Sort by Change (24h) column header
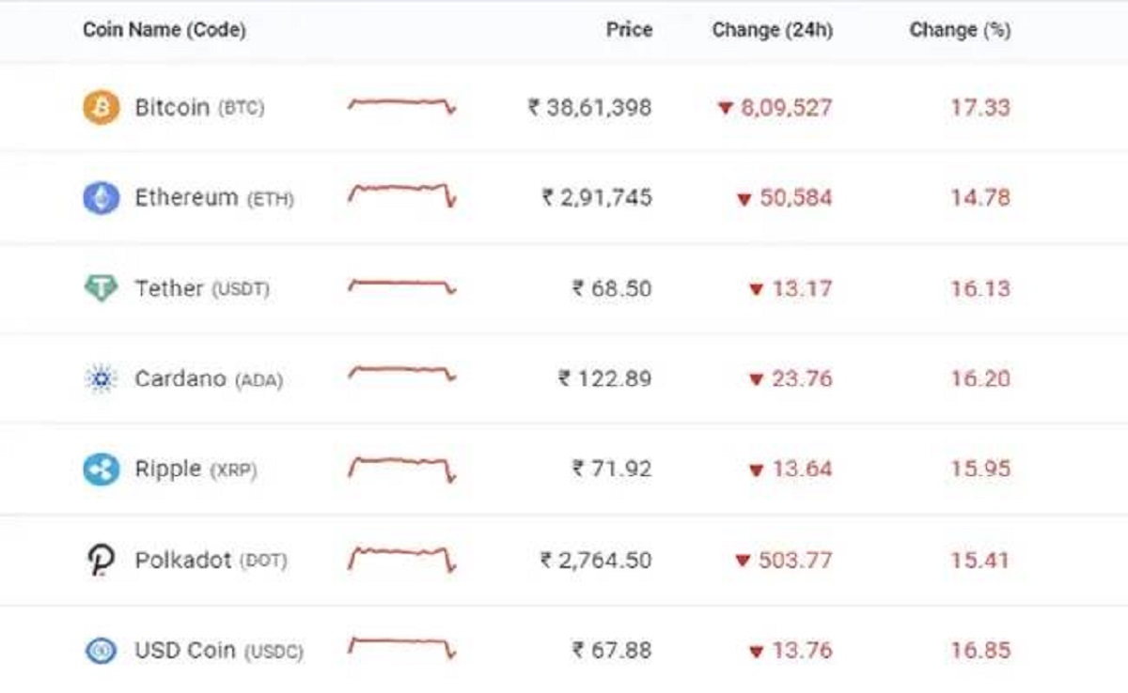Screen dimensions: 1128x693 click(x=772, y=30)
